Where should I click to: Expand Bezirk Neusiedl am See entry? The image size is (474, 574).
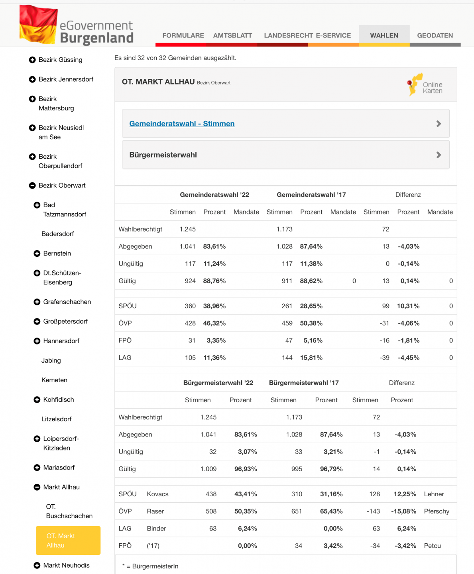[x=61, y=132]
